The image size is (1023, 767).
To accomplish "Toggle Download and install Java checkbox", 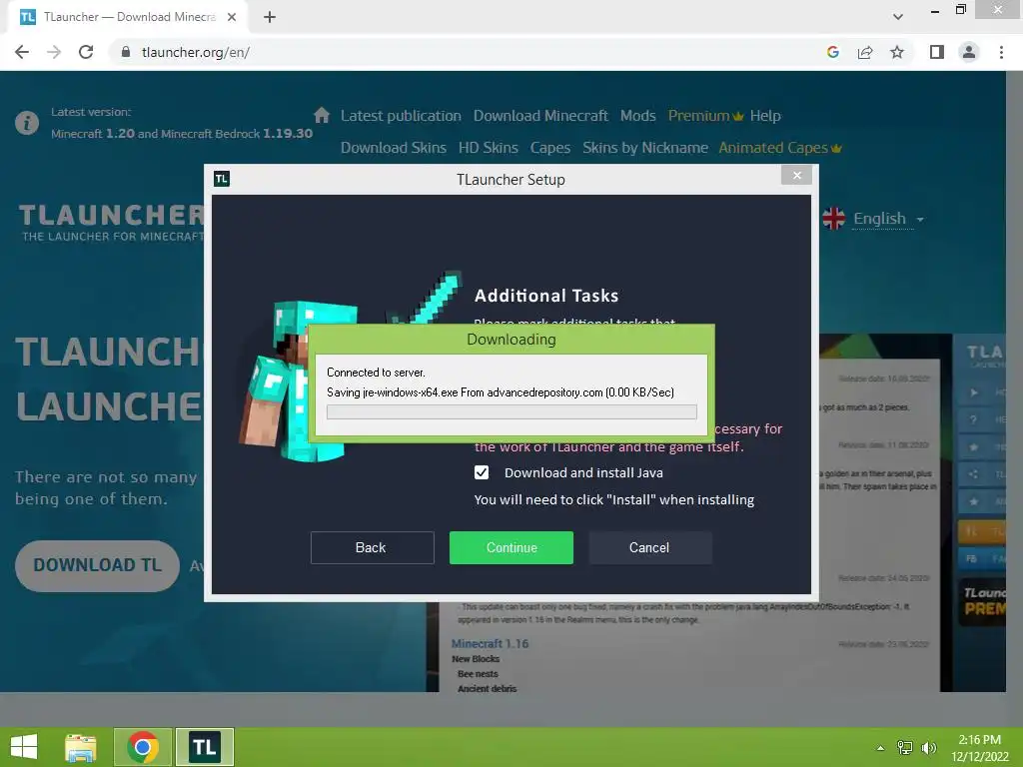I will (482, 472).
